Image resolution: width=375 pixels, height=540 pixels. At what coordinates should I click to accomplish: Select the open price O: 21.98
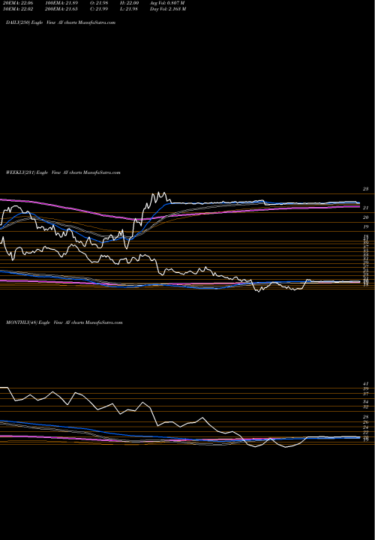click(x=99, y=3)
